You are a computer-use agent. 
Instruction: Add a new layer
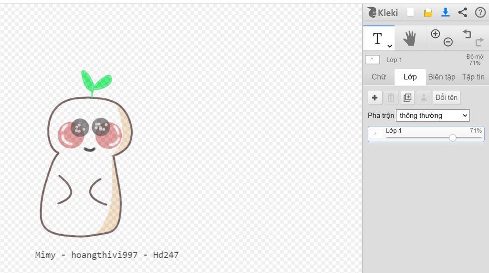pos(374,97)
